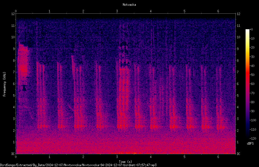Click the 1 second tick on top axis
Image resolution: width=259 pixels, height=167 pixels.
(x=49, y=11)
